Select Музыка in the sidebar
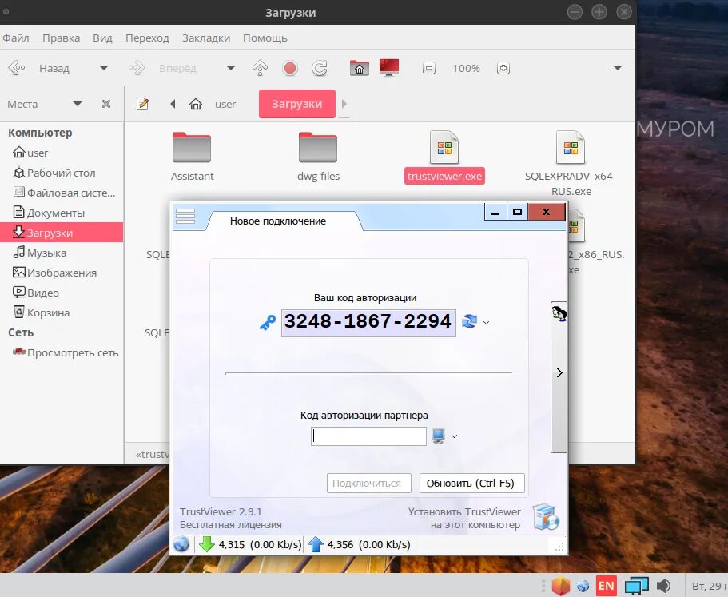Screen dimensions: 728x597 pyautogui.click(x=62, y=253)
